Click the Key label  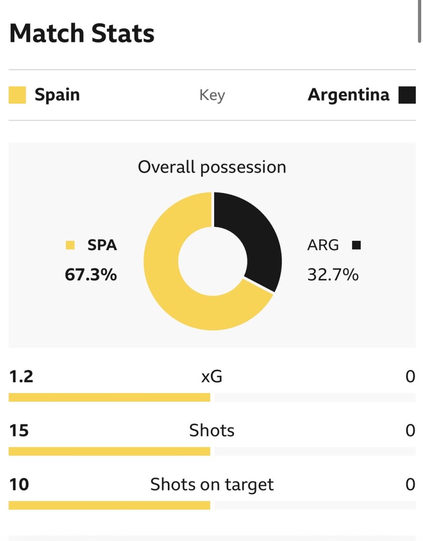tap(212, 96)
